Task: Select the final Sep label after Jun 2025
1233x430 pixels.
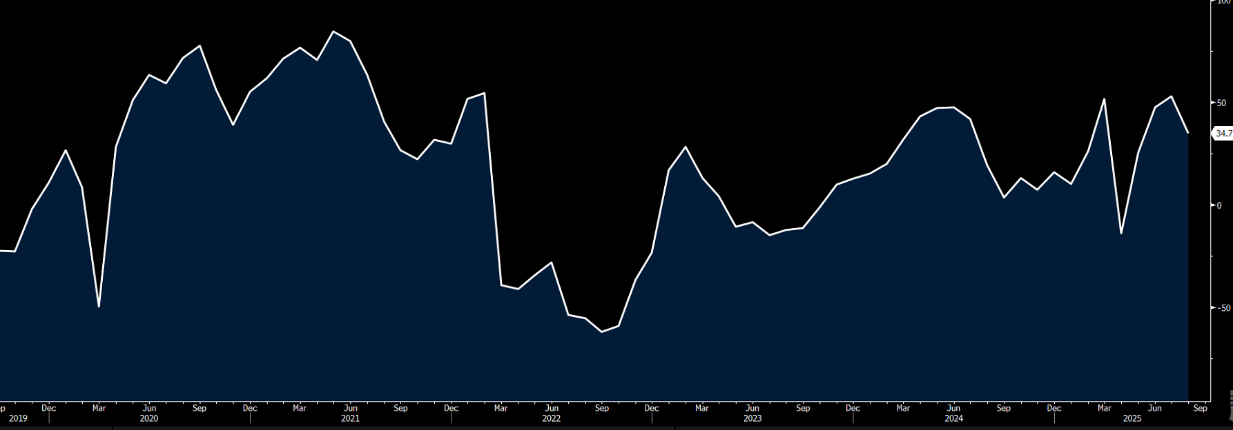Action: point(1201,408)
